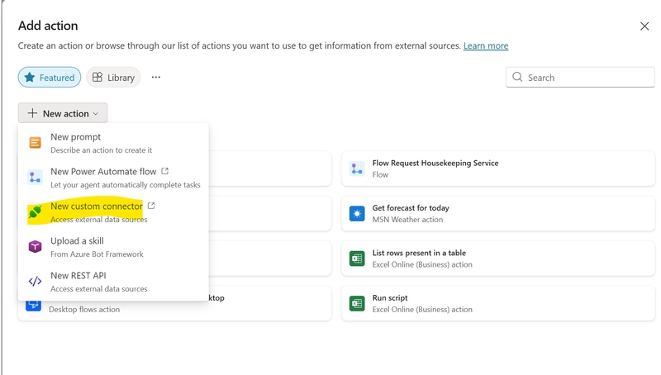This screenshot has height=375, width=661.
Task: Click the star icon in Featured
Action: [x=30, y=77]
